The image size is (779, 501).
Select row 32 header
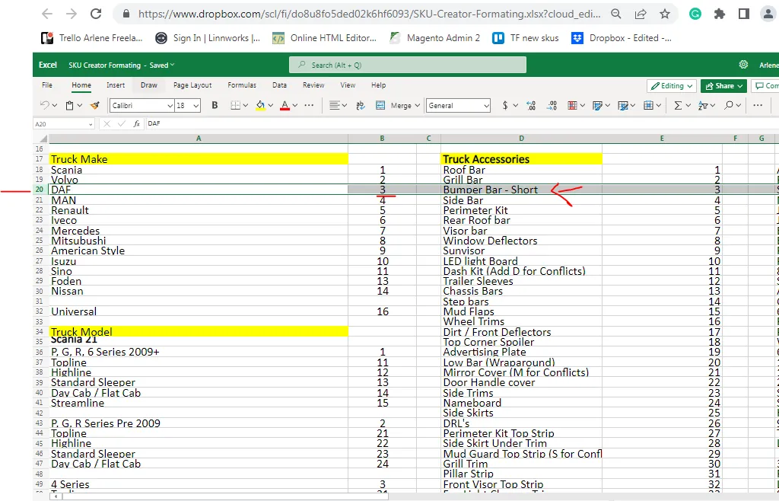coord(40,311)
